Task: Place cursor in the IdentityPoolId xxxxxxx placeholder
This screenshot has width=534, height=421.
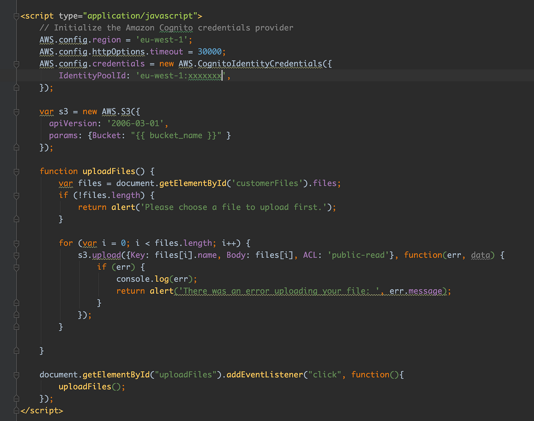Action: coord(205,75)
